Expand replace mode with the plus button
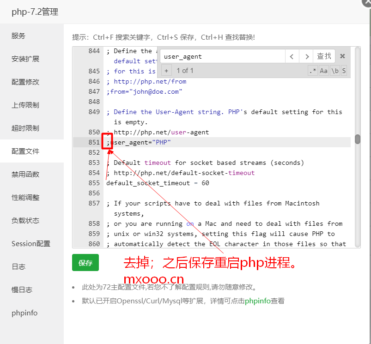371x344 pixels. point(166,71)
